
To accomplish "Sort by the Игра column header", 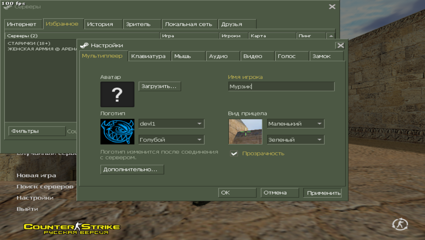I will click(x=190, y=36).
